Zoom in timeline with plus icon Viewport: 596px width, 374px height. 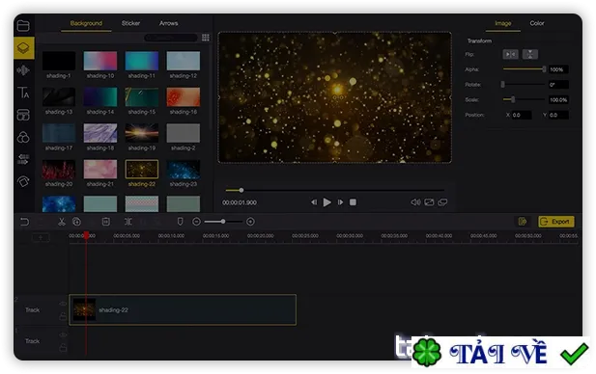tap(250, 222)
